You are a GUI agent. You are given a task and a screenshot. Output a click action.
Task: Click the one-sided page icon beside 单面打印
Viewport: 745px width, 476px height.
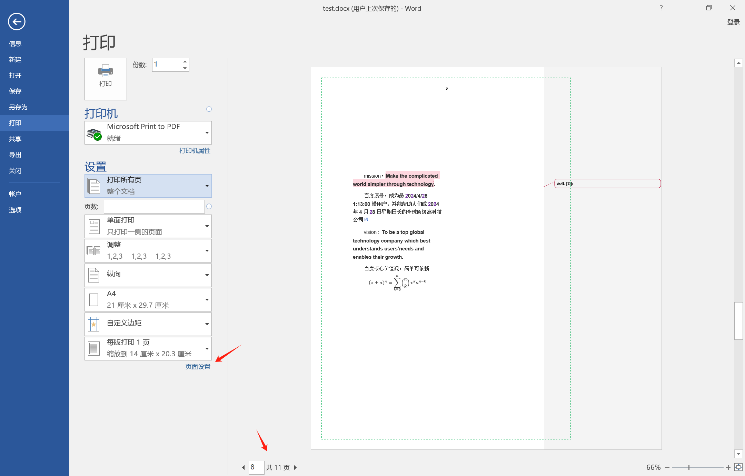coord(94,226)
